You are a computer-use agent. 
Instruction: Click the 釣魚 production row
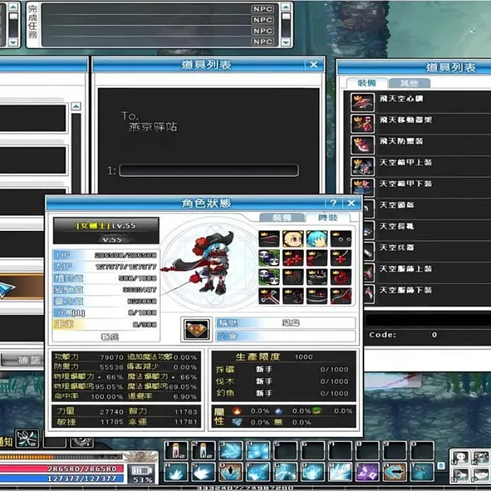pyautogui.click(x=282, y=393)
